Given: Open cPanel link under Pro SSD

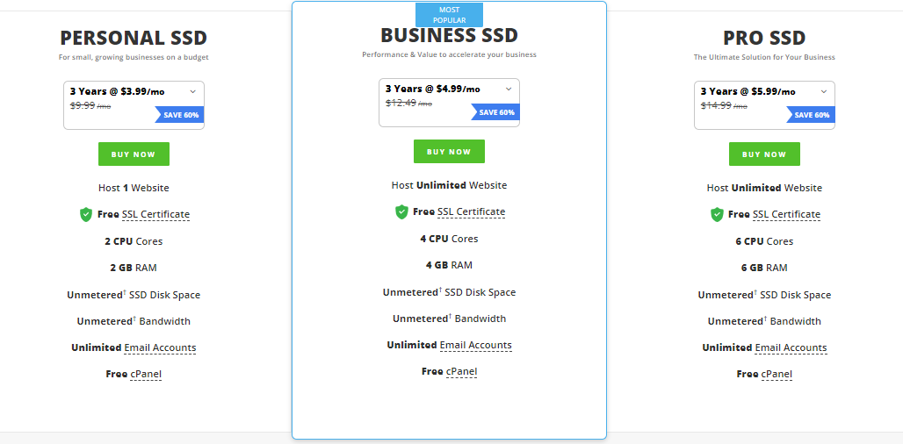Looking at the screenshot, I should (777, 375).
